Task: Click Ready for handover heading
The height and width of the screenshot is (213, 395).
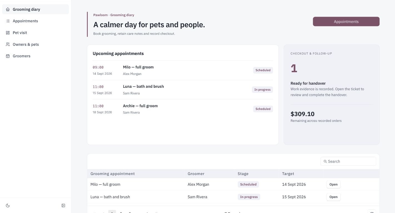Action: [x=308, y=83]
